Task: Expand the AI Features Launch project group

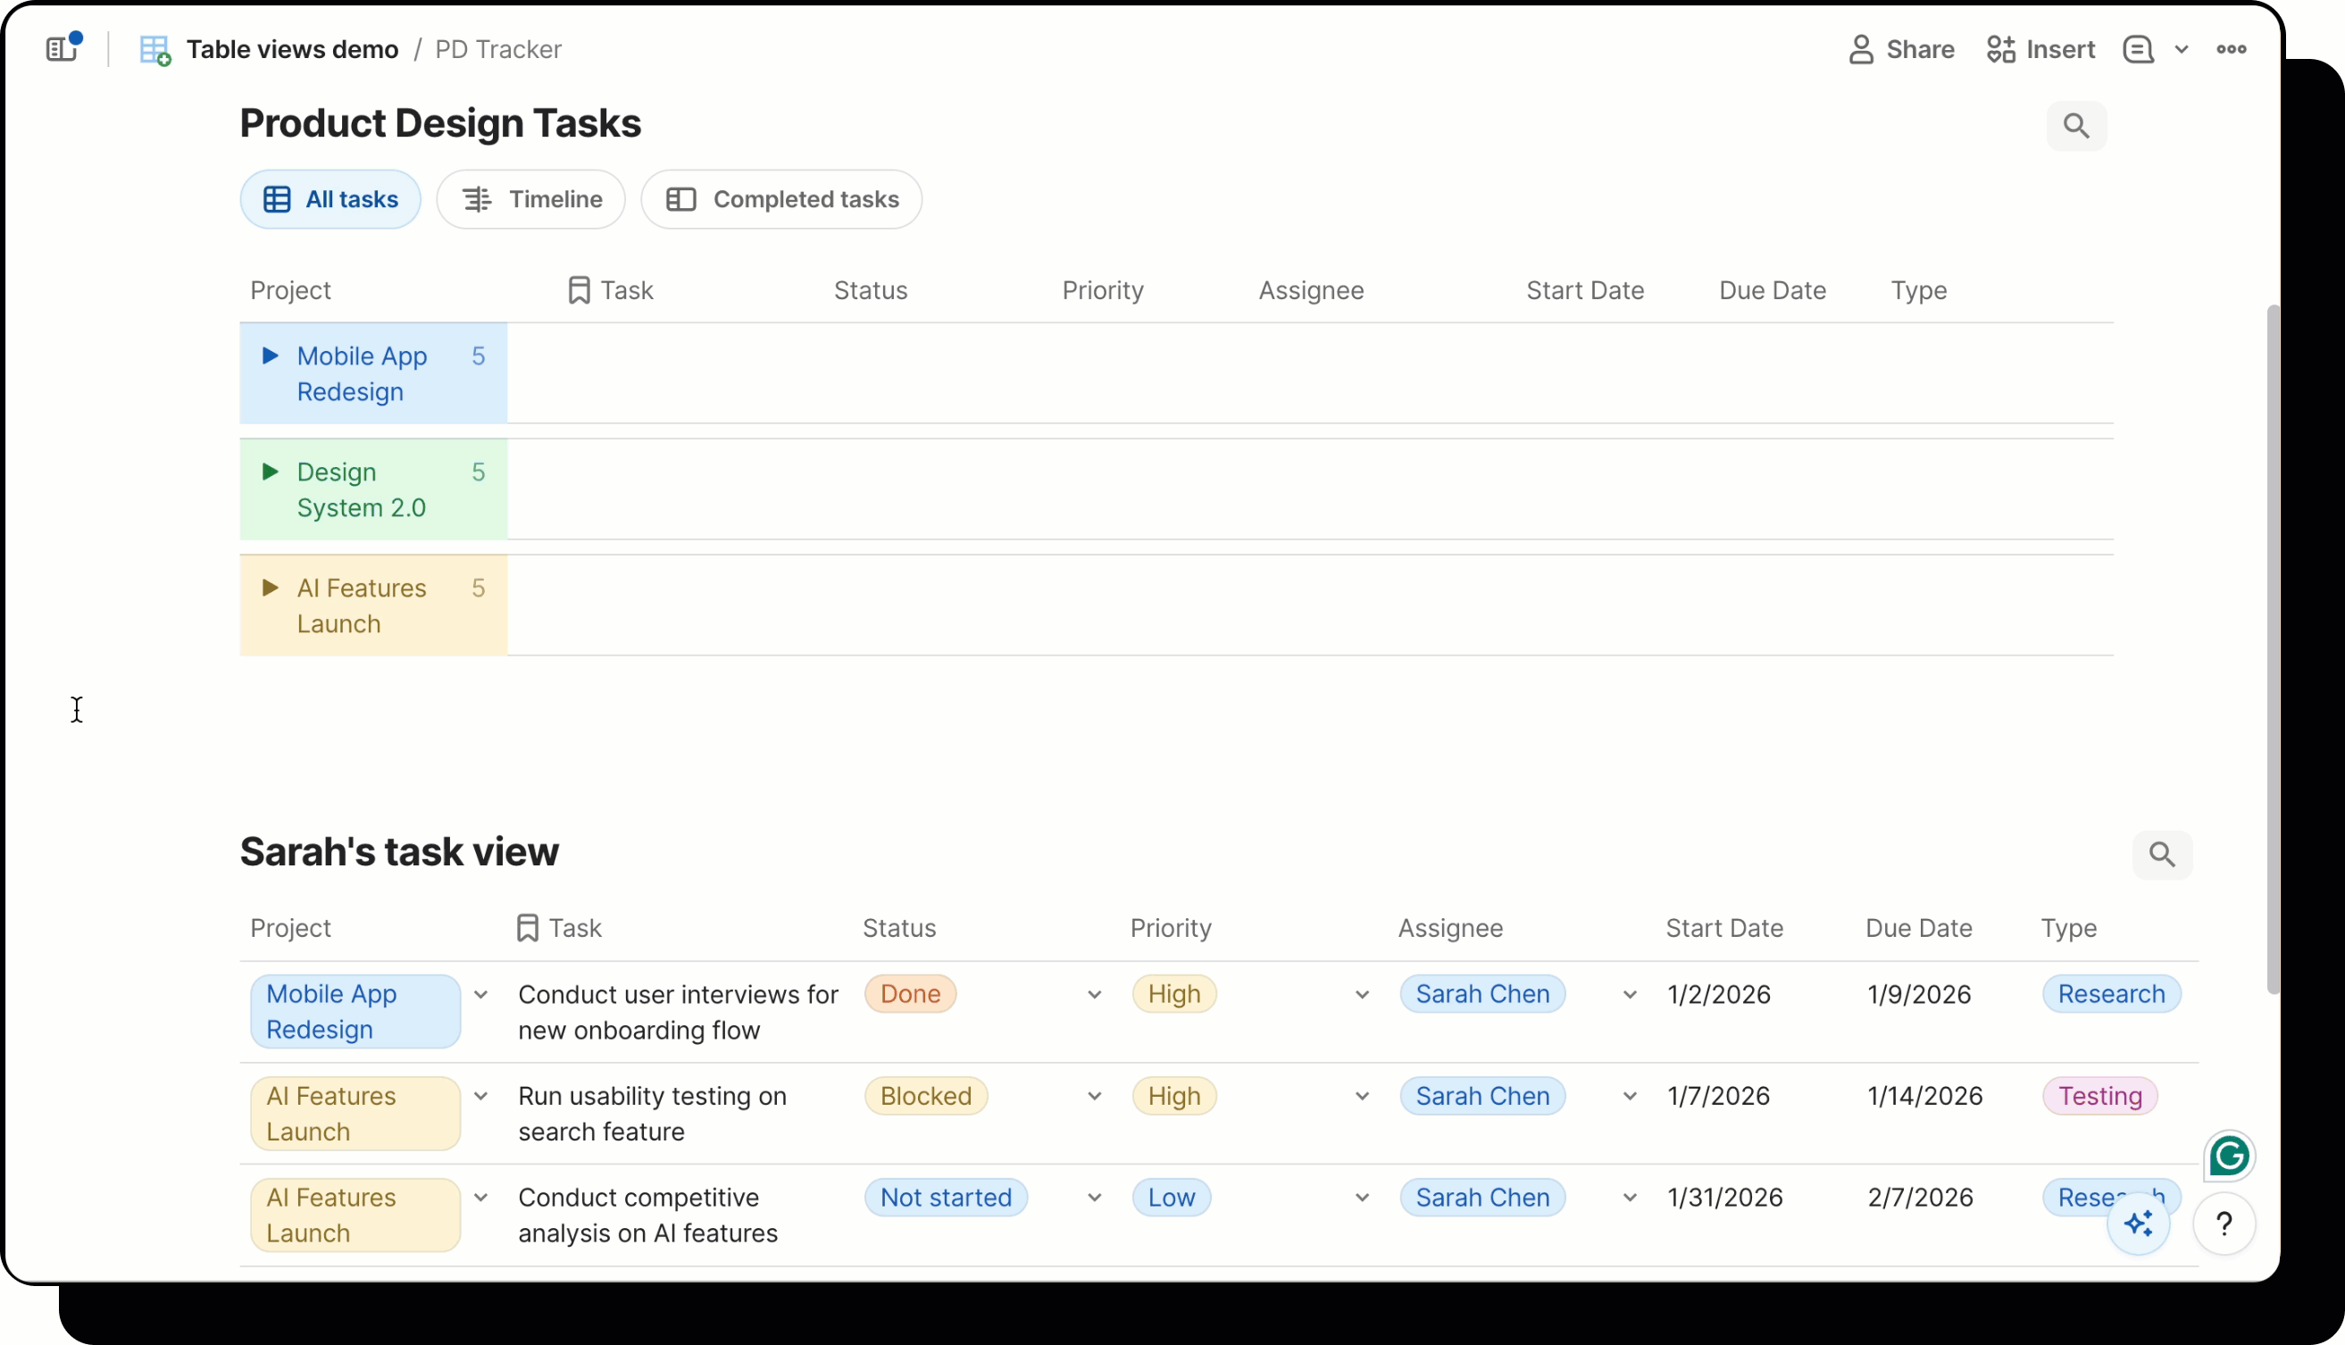Action: [x=271, y=588]
